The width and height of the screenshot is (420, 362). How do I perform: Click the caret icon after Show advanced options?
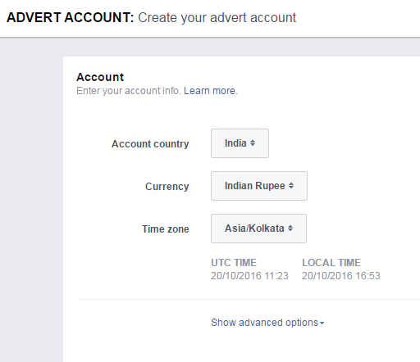322,323
